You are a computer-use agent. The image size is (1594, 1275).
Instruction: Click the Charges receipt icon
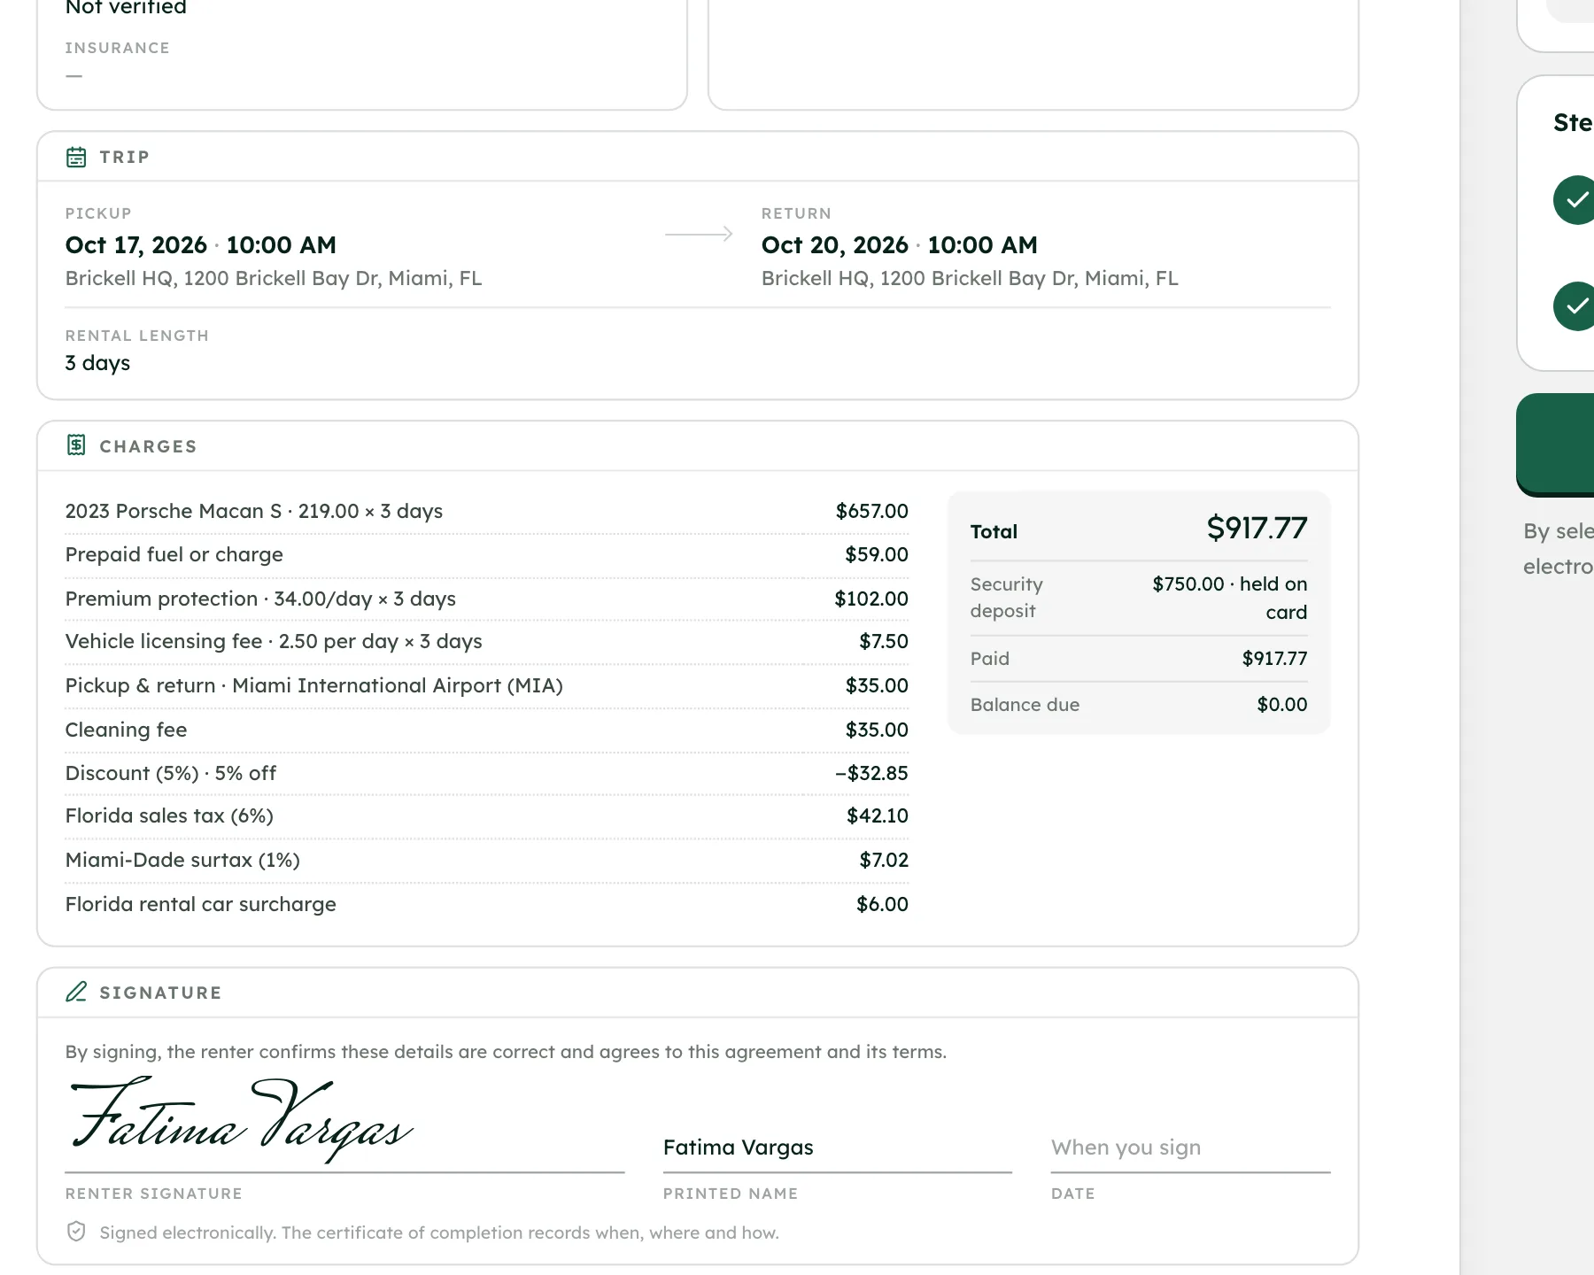pyautogui.click(x=76, y=445)
